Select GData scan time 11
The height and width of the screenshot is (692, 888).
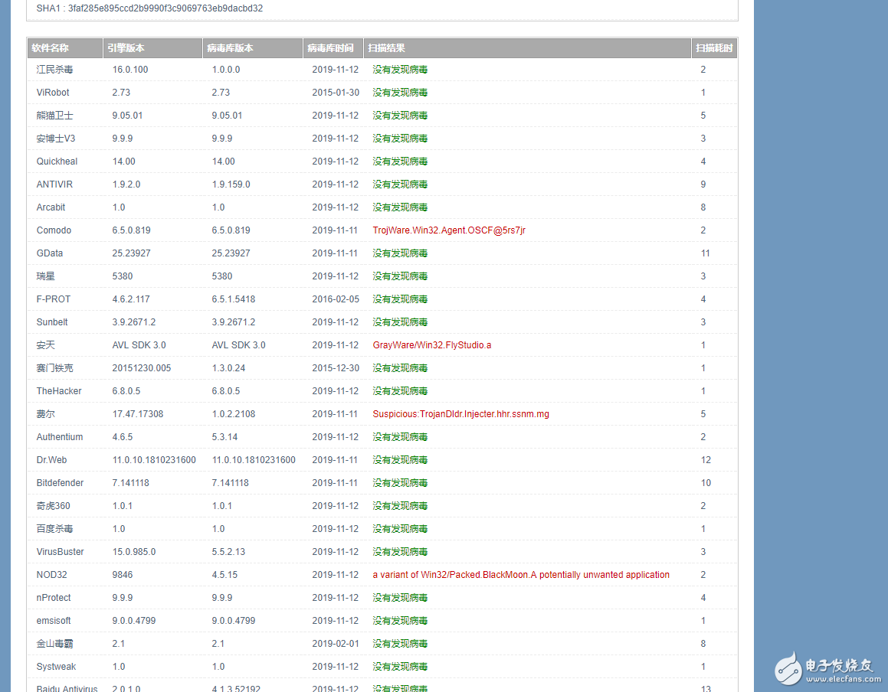(705, 253)
